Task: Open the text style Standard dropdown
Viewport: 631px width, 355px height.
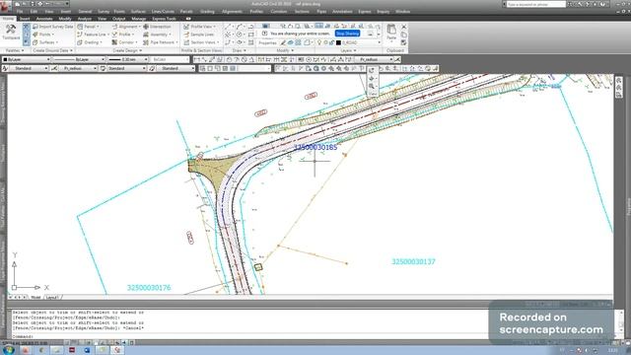Action: [29, 68]
